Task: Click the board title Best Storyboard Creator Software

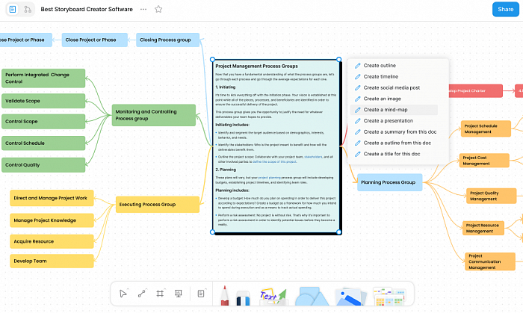Action: pos(87,9)
